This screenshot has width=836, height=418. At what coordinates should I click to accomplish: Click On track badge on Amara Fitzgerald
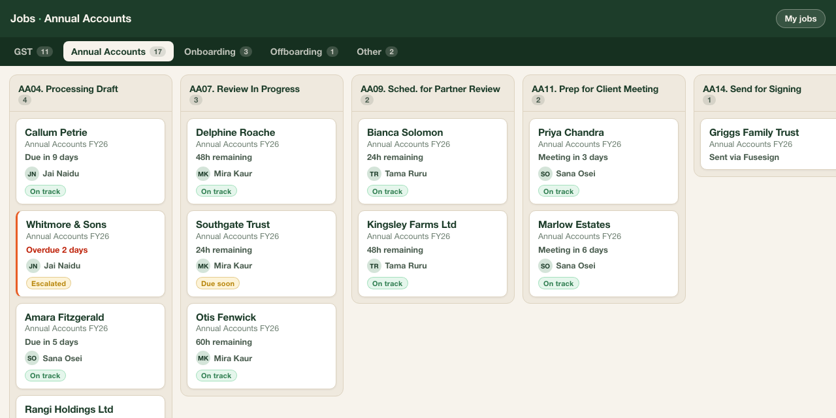pos(45,376)
